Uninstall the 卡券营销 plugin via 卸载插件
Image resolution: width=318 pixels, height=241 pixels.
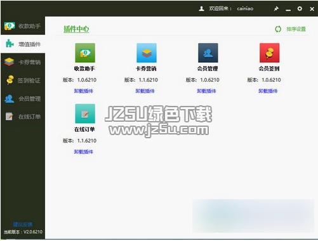145,91
